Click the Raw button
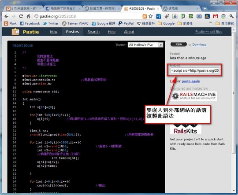238x195 pixels. tap(178, 44)
